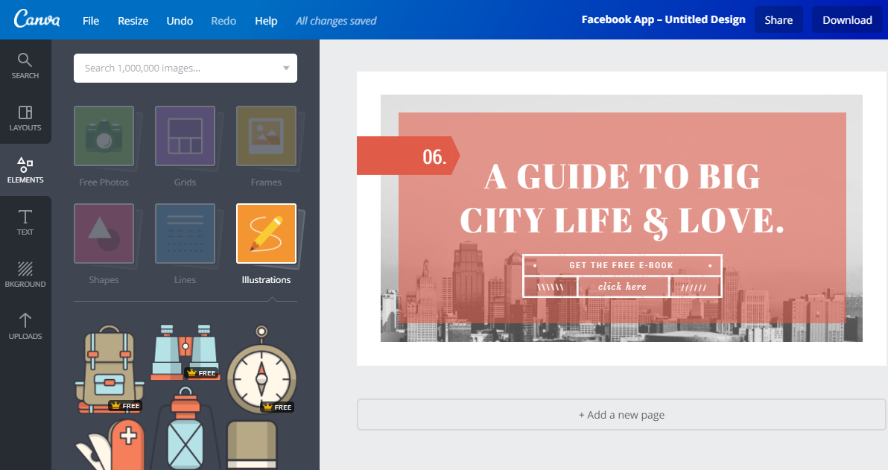Add the backpack illustration to design
This screenshot has width=888, height=470.
[x=110, y=368]
